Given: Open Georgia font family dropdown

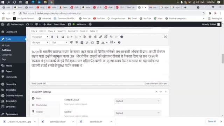Looking at the screenshot, I should [40, 42].
